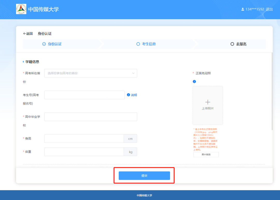Click the ←返回 back link
280x200 pixels.
coord(28,34)
